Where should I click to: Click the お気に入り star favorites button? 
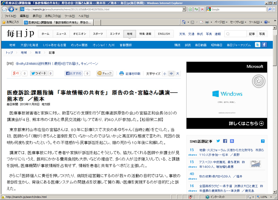click(10, 22)
